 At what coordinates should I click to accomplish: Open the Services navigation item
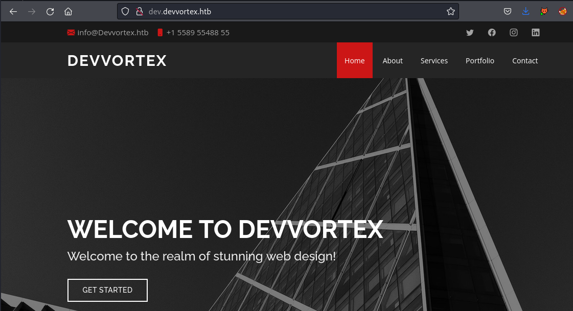click(434, 60)
